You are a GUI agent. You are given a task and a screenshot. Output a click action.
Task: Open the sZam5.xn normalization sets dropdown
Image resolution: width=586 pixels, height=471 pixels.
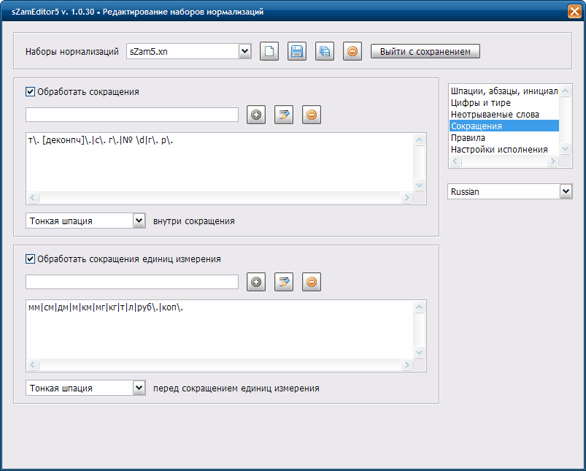click(x=244, y=51)
